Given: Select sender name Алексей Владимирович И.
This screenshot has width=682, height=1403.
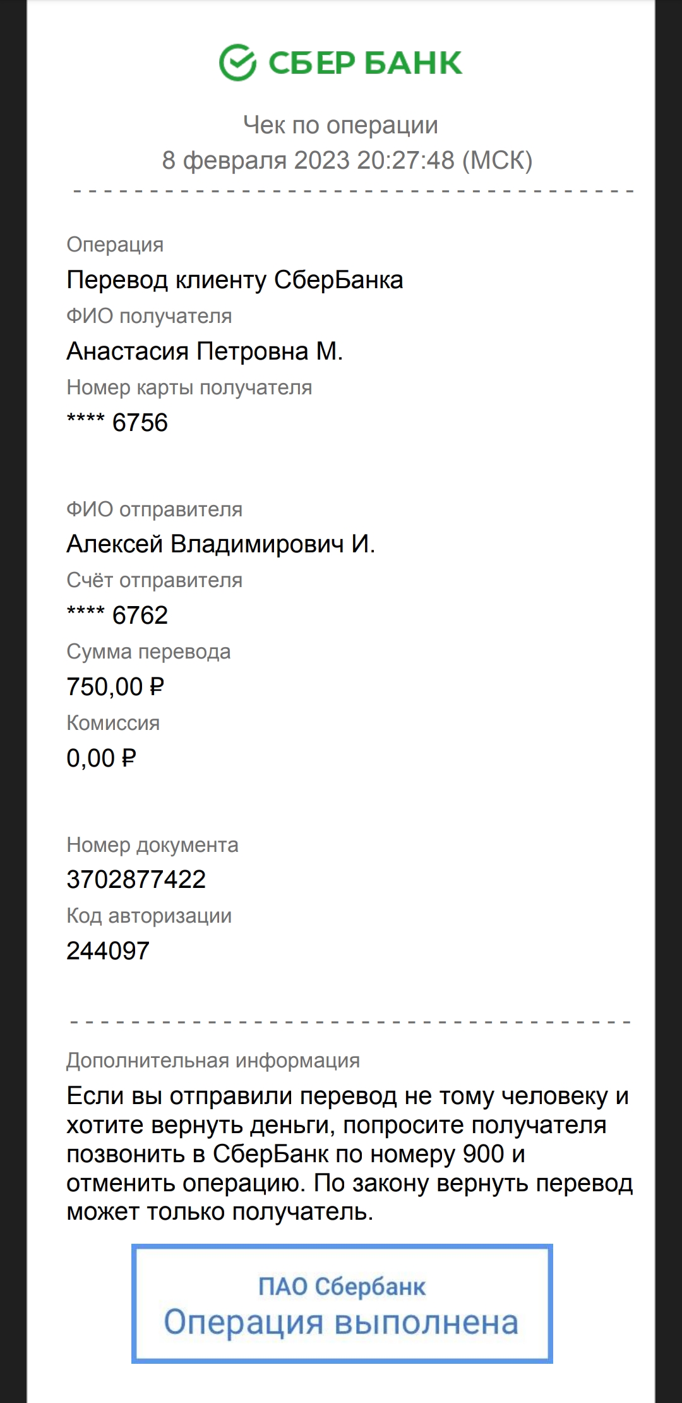Looking at the screenshot, I should point(221,544).
